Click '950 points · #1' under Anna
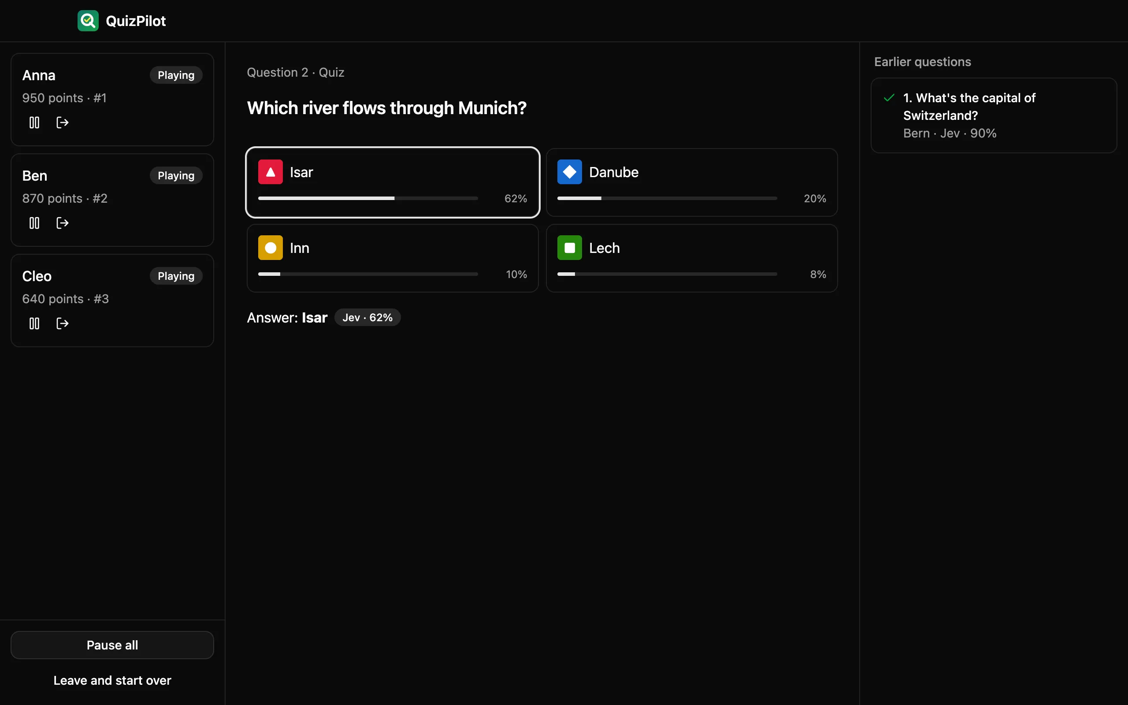1128x705 pixels. click(64, 98)
